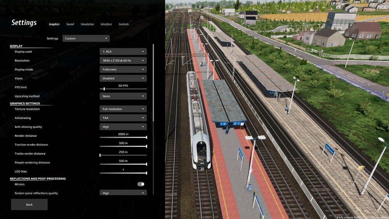Switch to the Sound settings tab
This screenshot has height=219, width=389.
(70, 24)
